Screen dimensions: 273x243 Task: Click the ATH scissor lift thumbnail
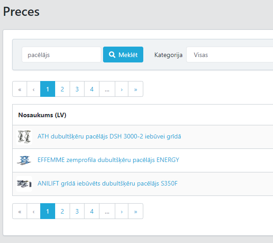tap(24, 137)
